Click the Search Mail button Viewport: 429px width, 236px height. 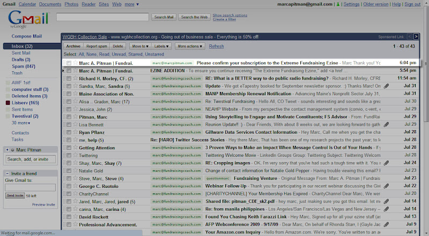(164, 17)
